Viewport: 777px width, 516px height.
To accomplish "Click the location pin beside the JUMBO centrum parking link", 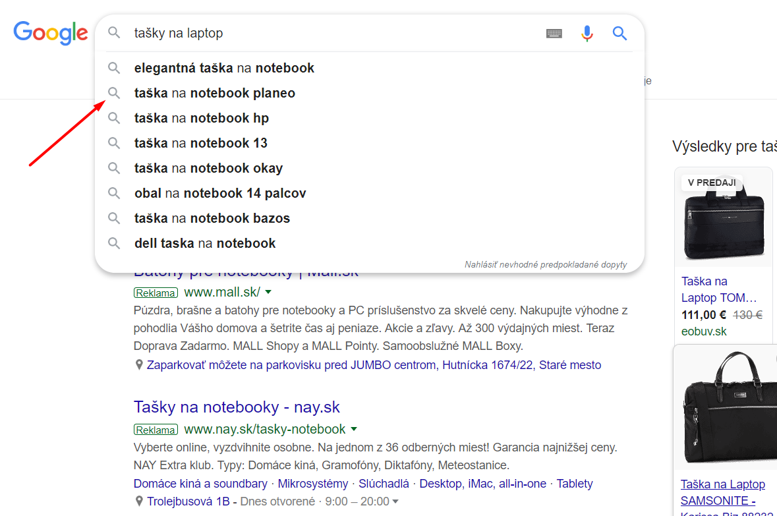I will [x=139, y=365].
